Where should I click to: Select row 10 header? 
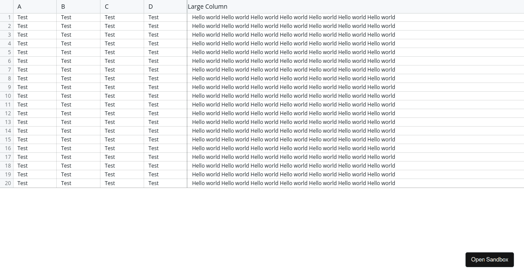point(7,96)
